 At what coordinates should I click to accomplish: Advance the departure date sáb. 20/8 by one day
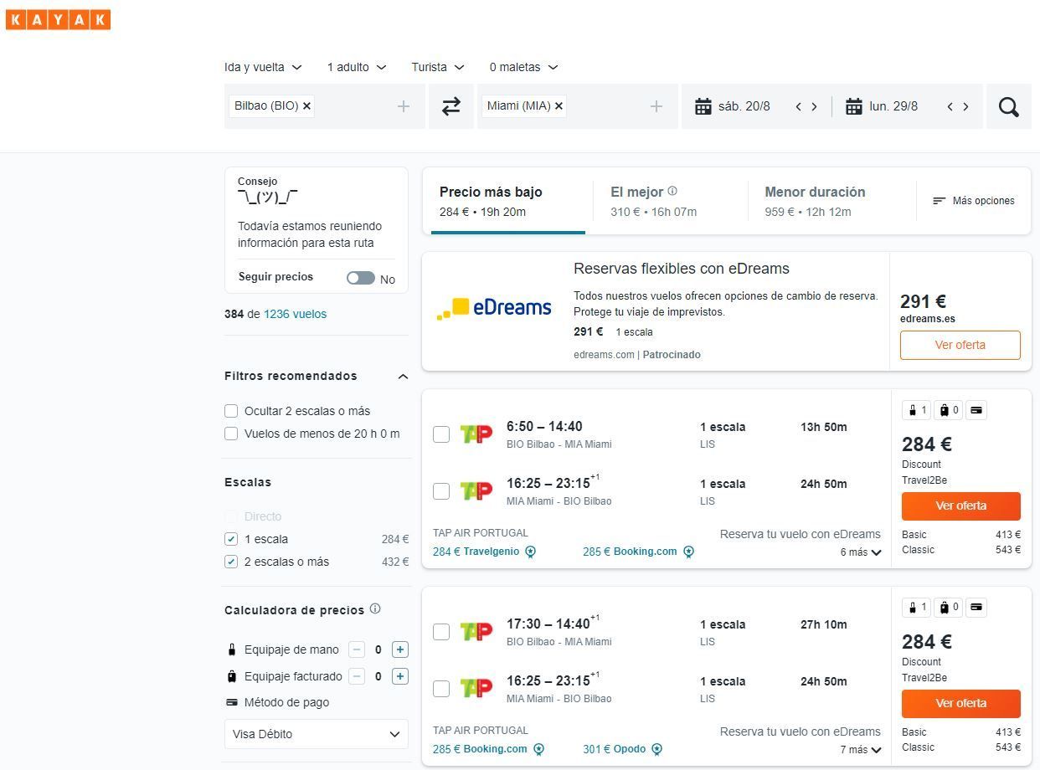(814, 106)
